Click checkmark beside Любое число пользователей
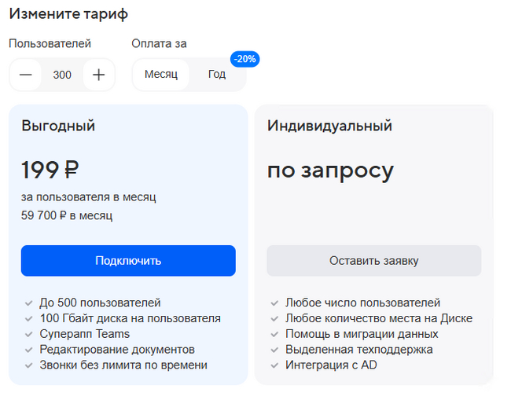 point(274,303)
